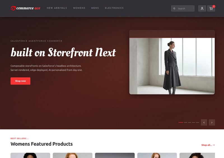Select the second carousel indicator dash

click(x=186, y=123)
